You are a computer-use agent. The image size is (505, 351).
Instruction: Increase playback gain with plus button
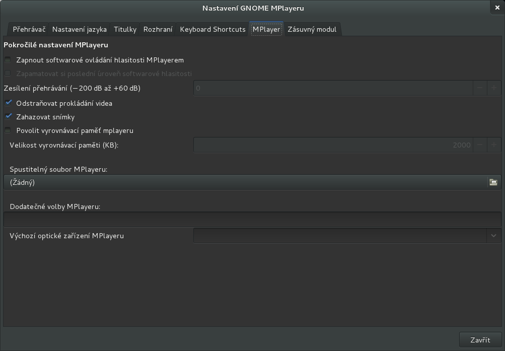[494, 88]
